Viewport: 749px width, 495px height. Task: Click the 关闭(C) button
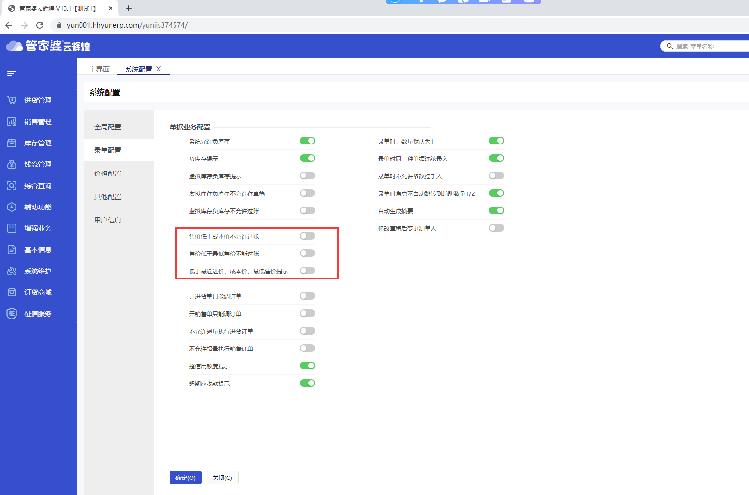coord(223,478)
